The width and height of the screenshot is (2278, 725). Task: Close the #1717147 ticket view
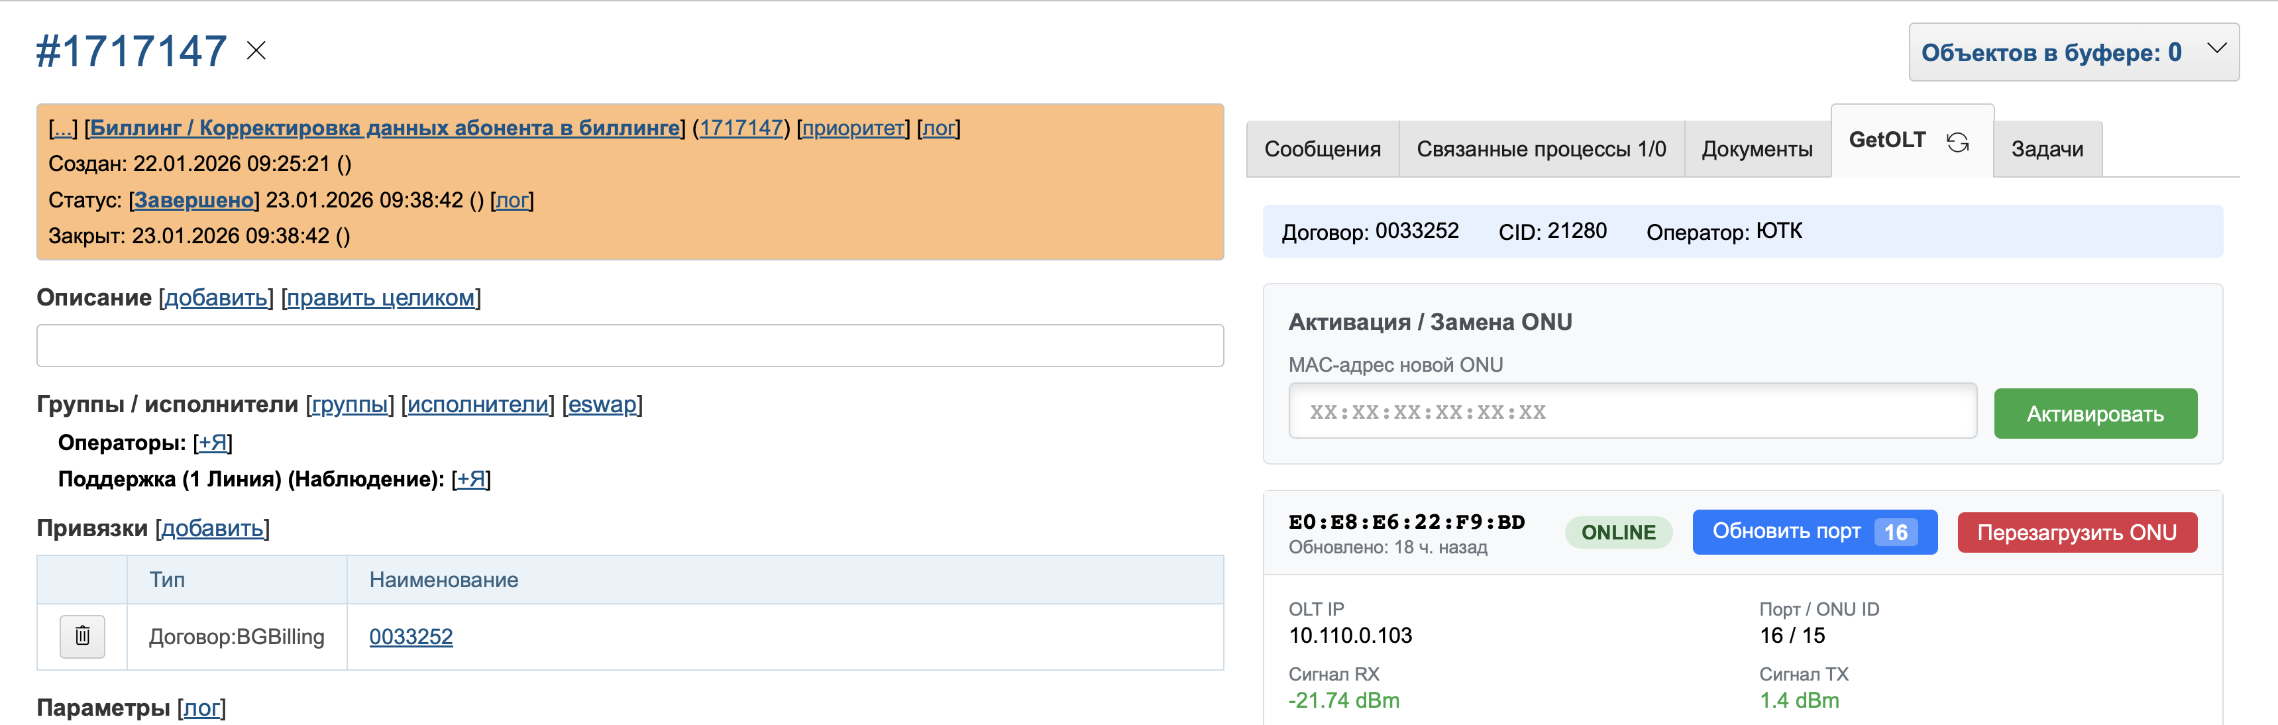[256, 50]
